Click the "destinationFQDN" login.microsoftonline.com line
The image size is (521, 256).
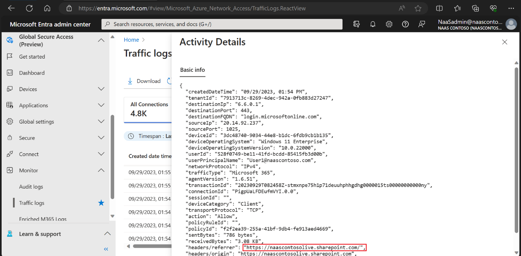point(254,117)
